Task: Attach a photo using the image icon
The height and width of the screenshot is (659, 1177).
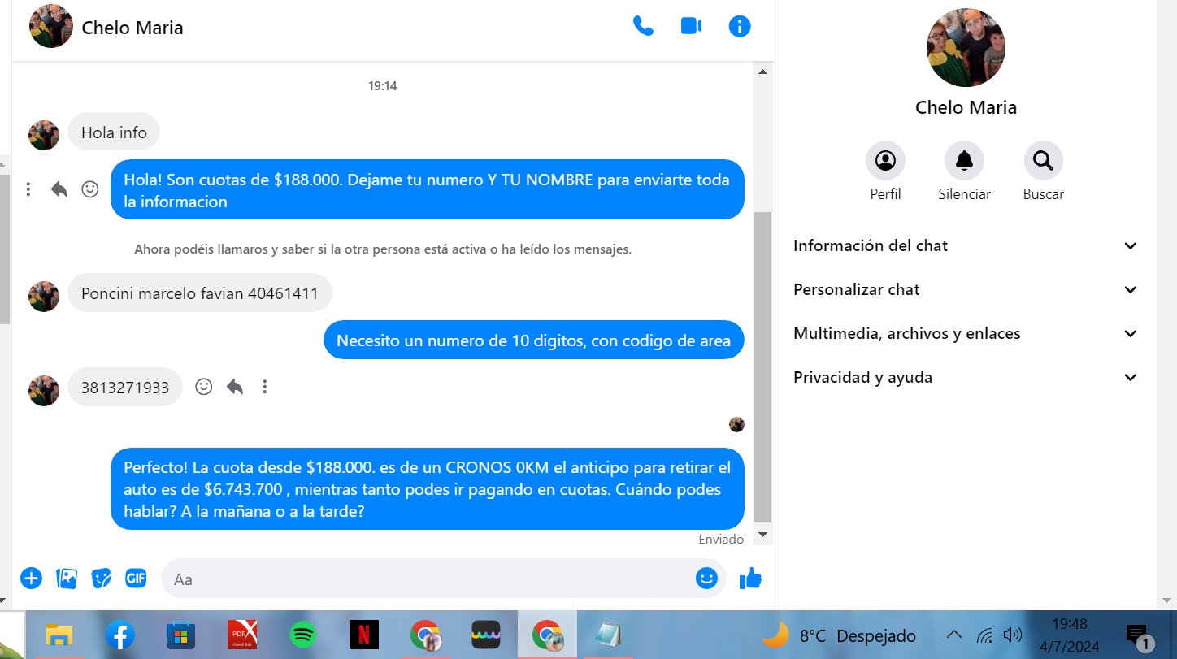Action: point(67,579)
